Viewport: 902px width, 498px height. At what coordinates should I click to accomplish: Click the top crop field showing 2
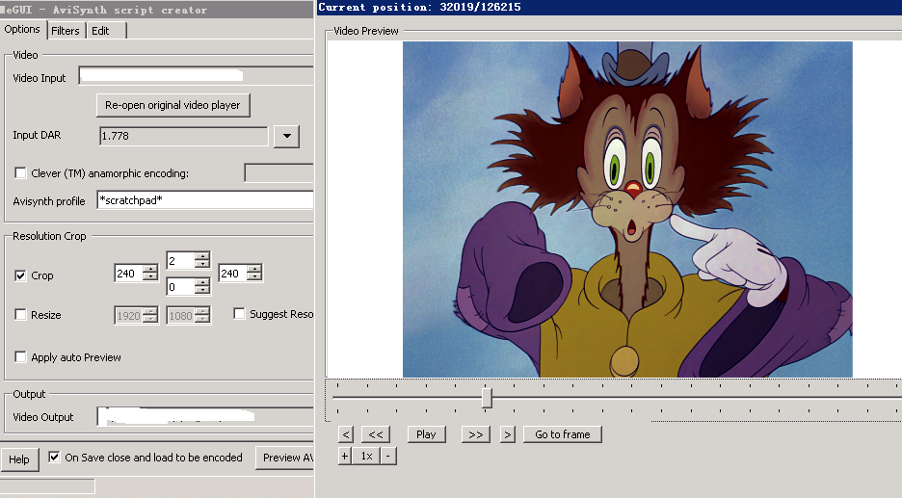point(180,261)
